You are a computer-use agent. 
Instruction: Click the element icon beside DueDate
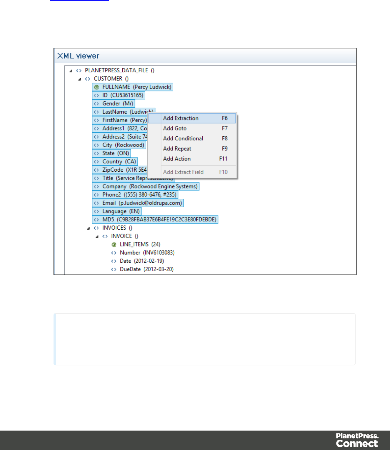pyautogui.click(x=114, y=269)
